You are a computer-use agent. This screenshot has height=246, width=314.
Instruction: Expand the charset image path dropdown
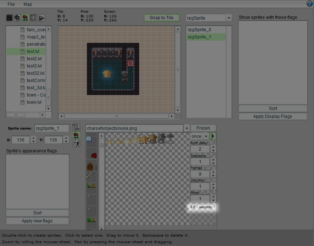(186, 128)
